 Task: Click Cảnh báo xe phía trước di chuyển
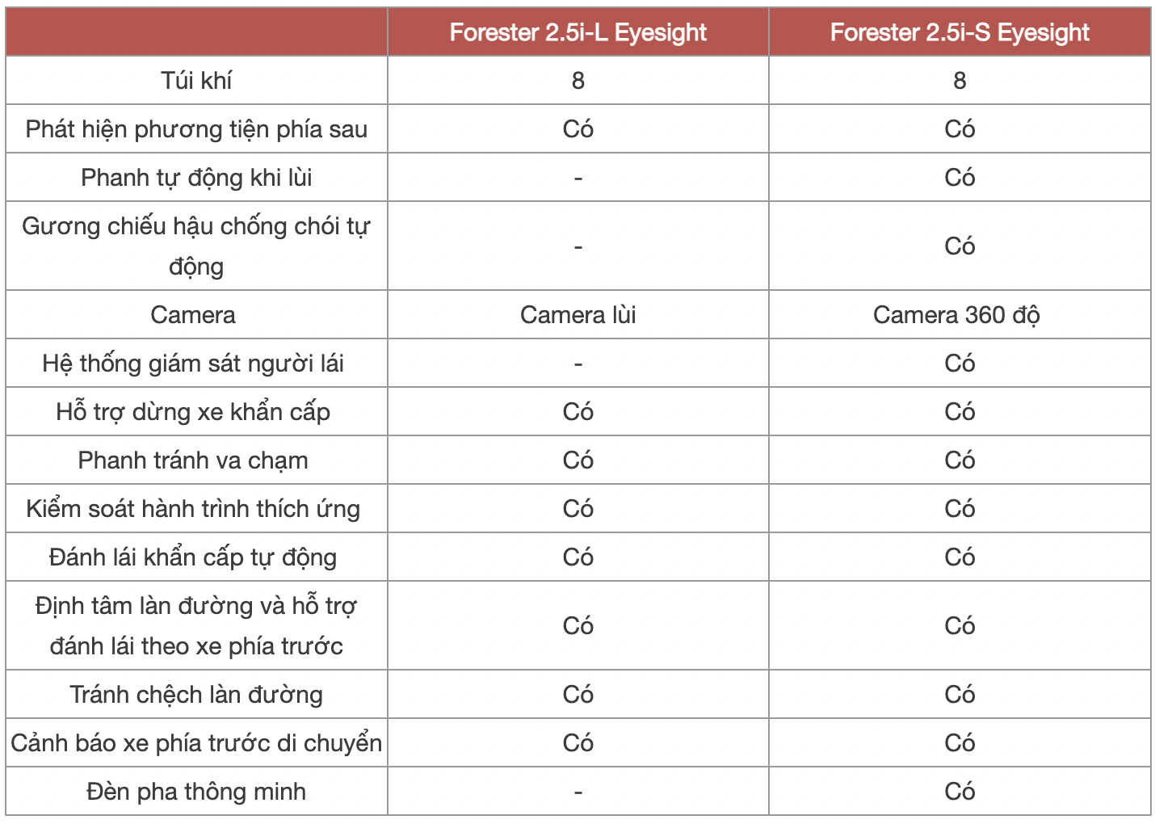pyautogui.click(x=196, y=743)
